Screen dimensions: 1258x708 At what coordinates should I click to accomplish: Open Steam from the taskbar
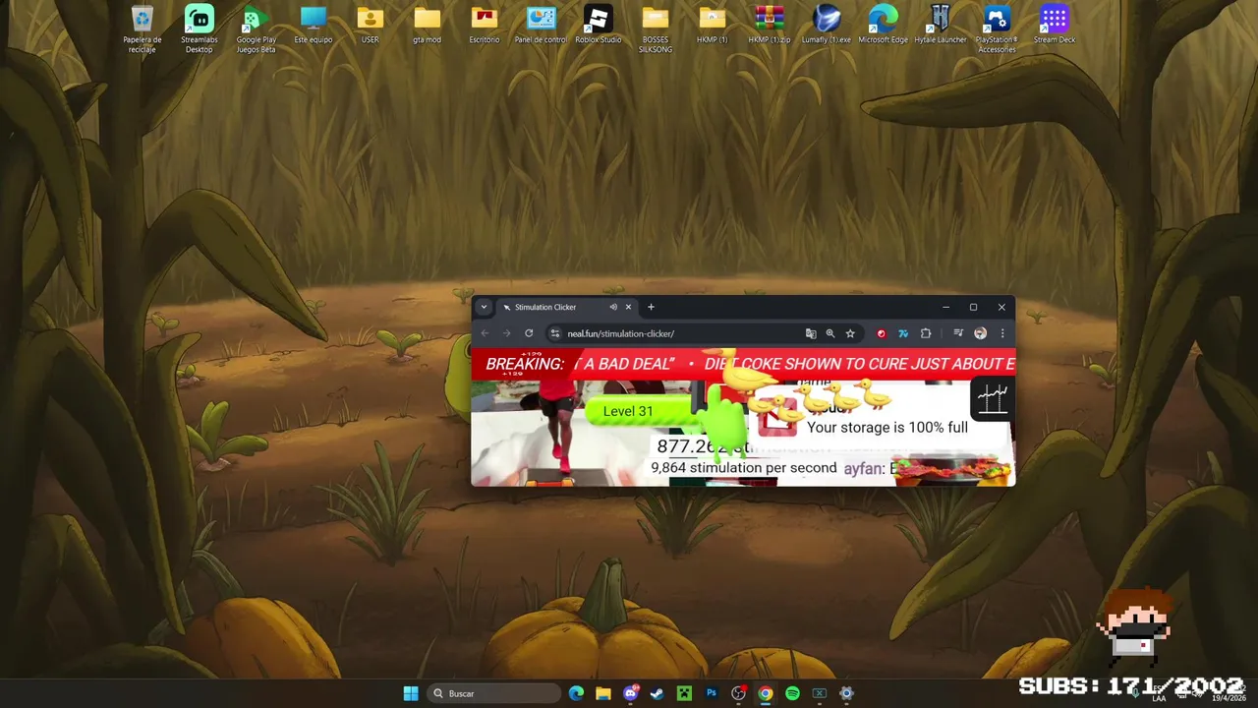(658, 693)
